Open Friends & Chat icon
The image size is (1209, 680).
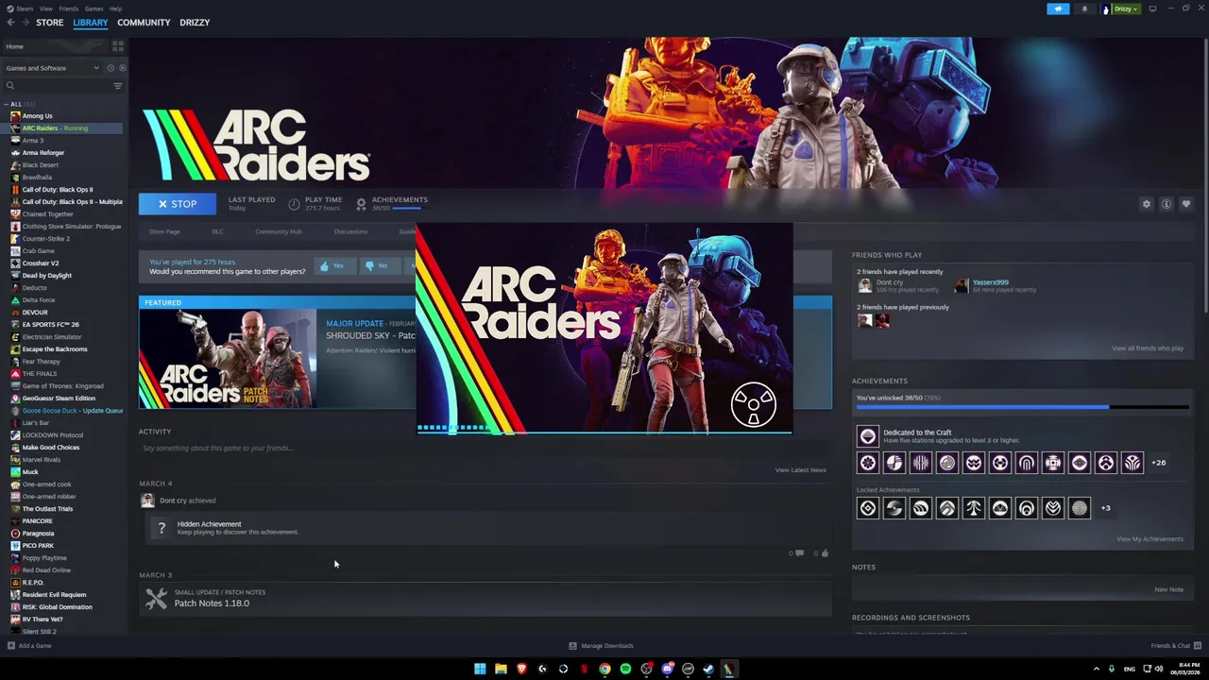[x=1197, y=646]
